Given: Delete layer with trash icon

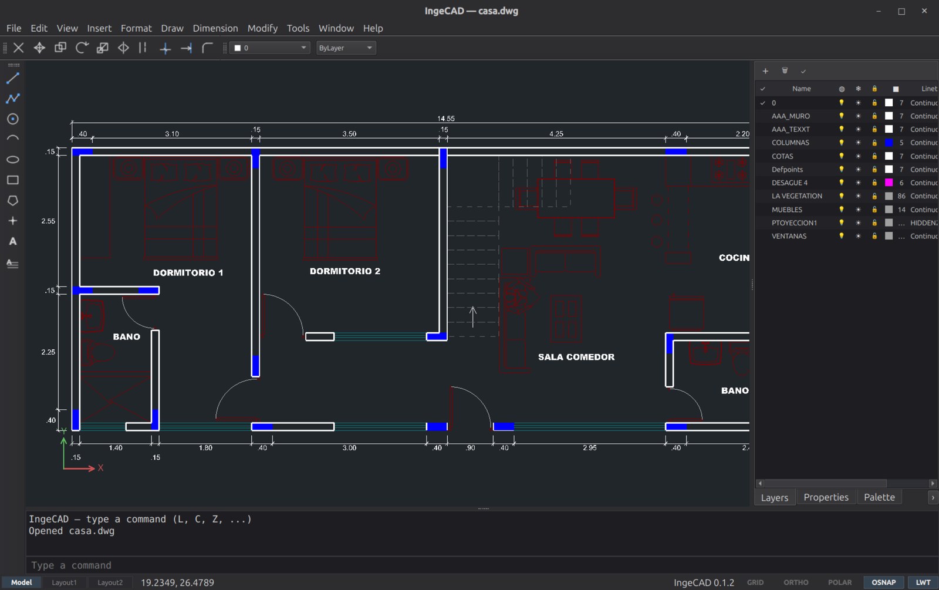Looking at the screenshot, I should click(x=785, y=71).
